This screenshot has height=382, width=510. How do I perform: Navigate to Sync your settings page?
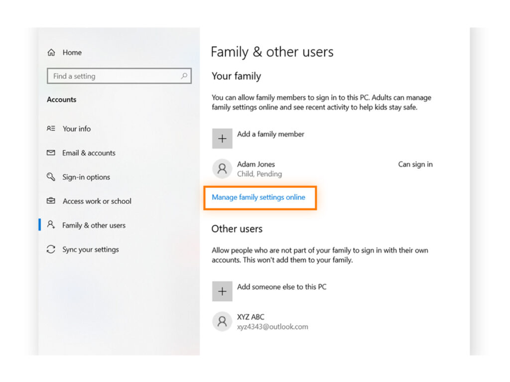(90, 250)
